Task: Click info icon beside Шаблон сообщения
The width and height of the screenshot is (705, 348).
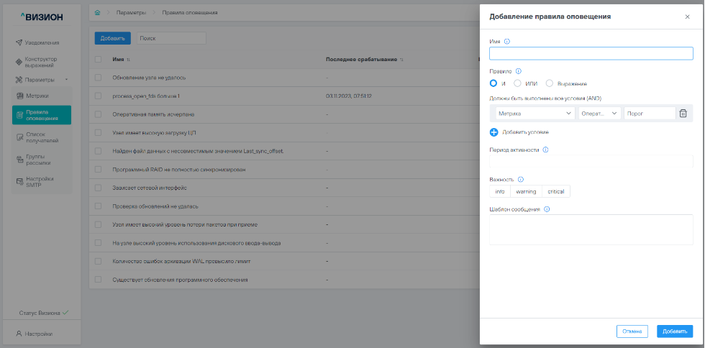Action: [x=547, y=209]
